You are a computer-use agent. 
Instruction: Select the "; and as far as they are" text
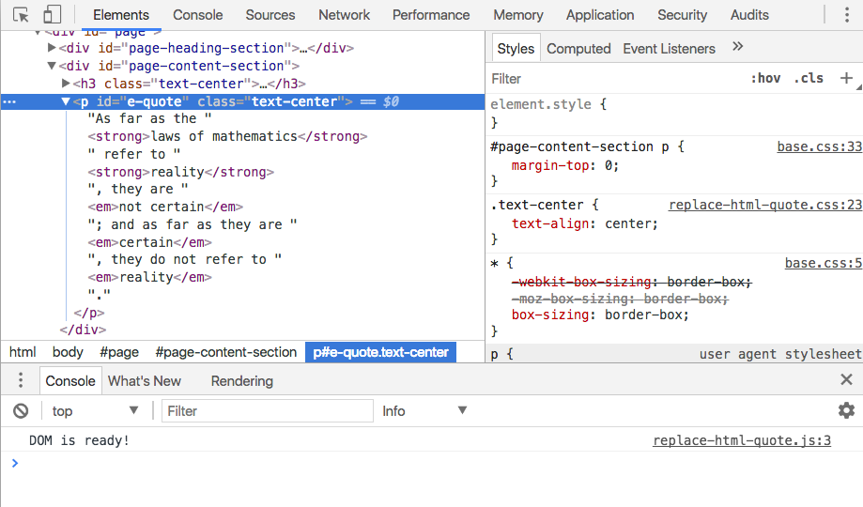(193, 224)
